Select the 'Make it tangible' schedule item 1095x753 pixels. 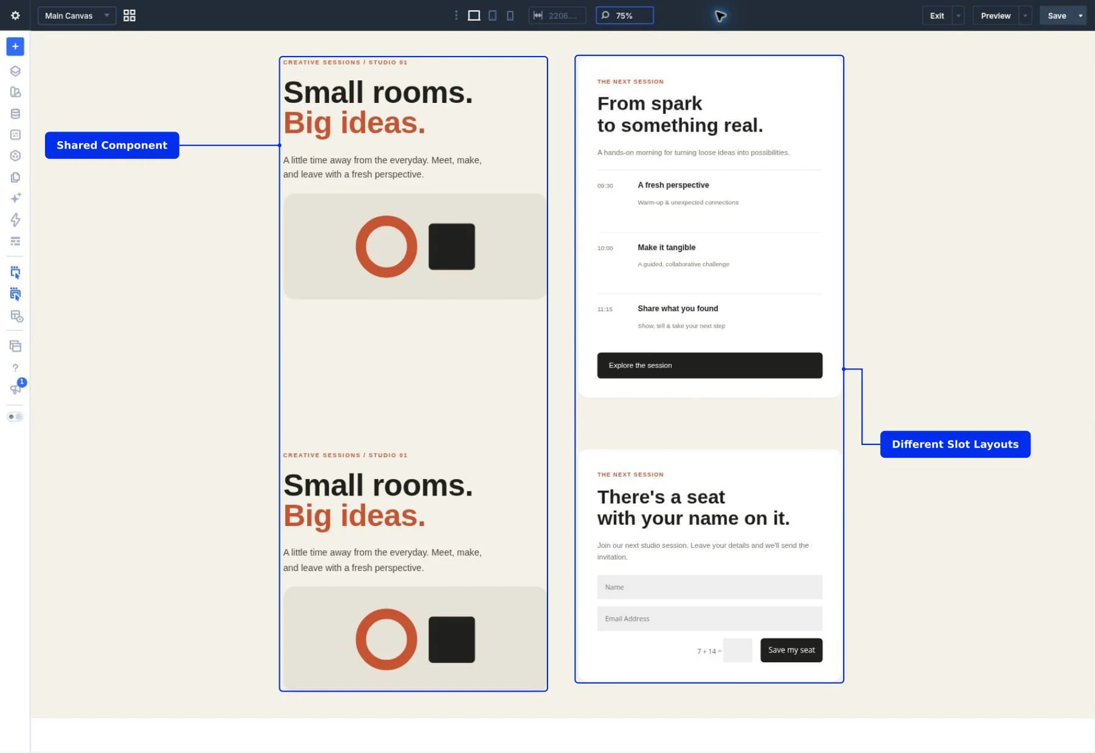tap(666, 247)
